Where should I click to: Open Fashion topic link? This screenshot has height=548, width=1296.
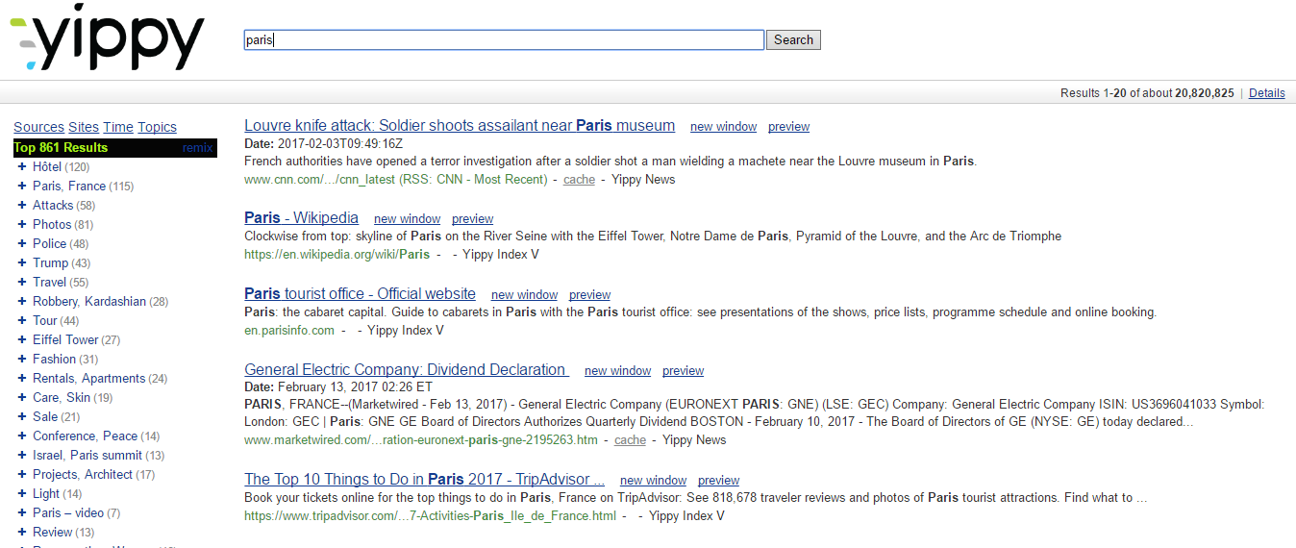click(54, 360)
